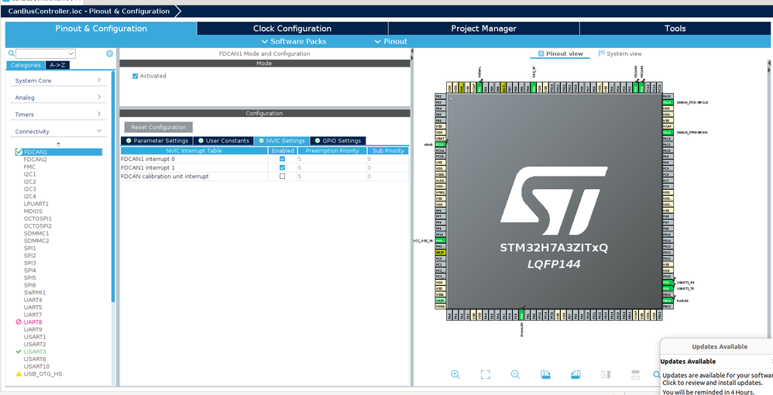This screenshot has height=395, width=773.
Task: Click the green check icon beside USART3
Action: tap(19, 352)
